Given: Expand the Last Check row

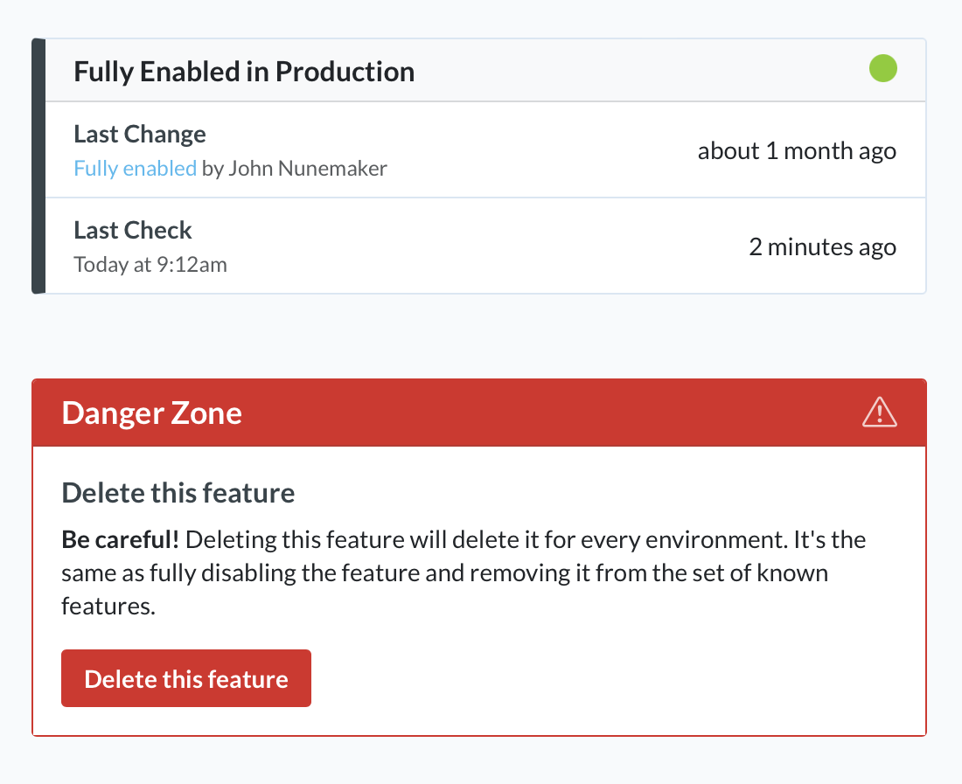Looking at the screenshot, I should point(481,245).
